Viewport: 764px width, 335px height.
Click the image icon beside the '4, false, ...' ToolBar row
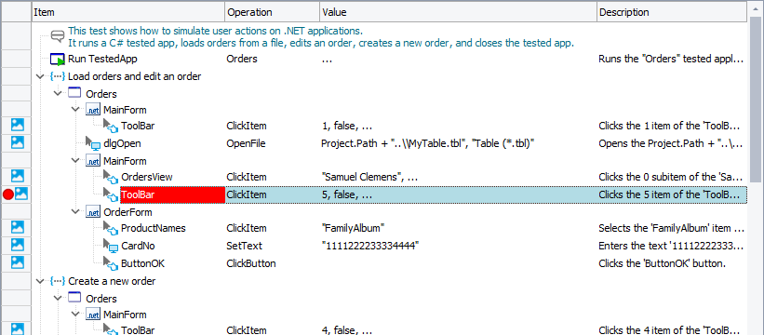pos(17,329)
